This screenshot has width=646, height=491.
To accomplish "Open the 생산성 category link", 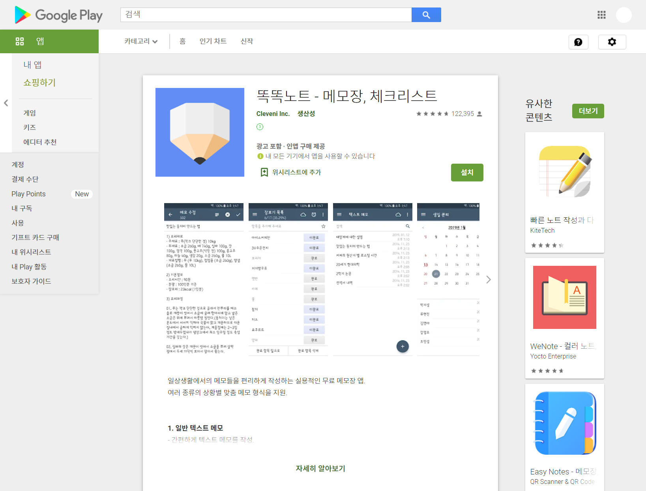I will pos(306,114).
